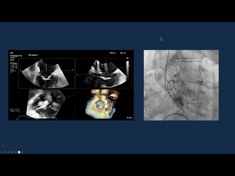
Task: Click the "70 bpm" heart rate value
Action: click(x=129, y=118)
